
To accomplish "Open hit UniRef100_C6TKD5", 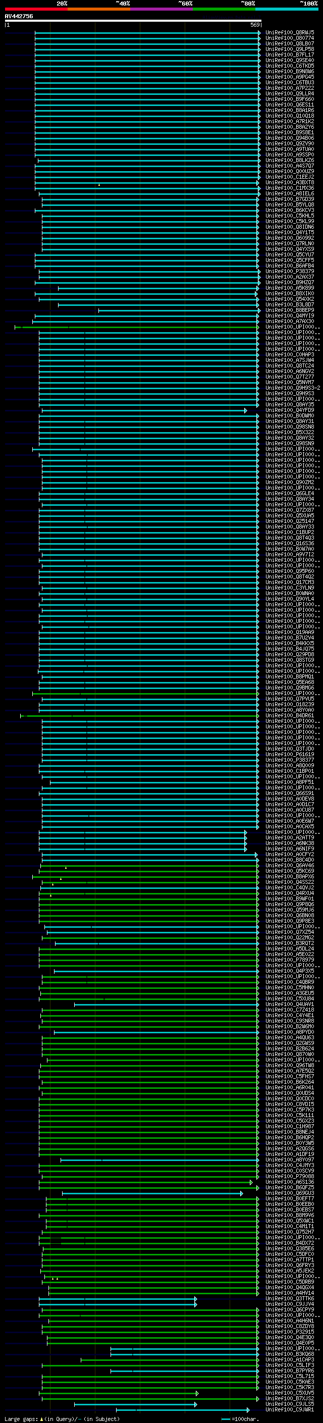I will pyautogui.click(x=289, y=66).
